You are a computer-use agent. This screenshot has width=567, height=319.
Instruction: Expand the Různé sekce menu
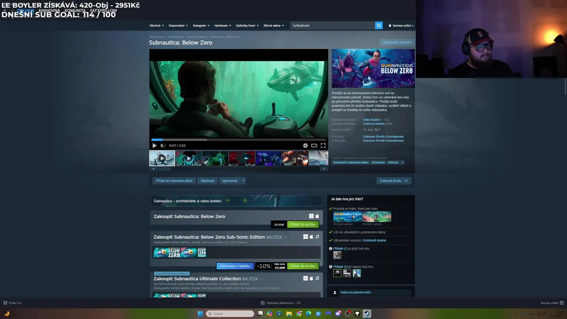click(274, 26)
